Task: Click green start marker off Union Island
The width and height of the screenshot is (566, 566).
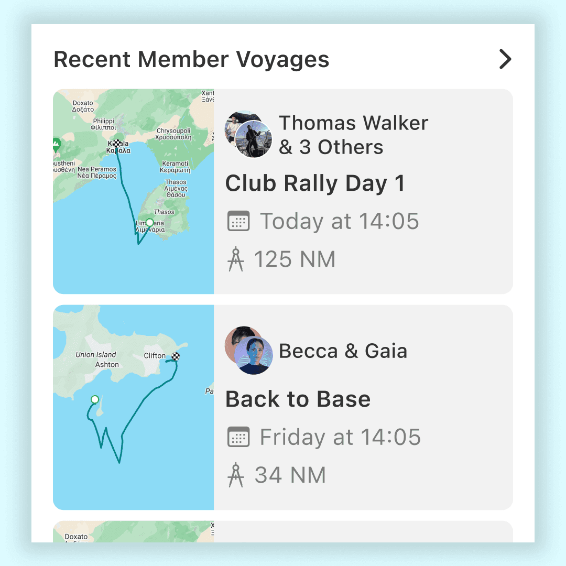Action: [95, 399]
